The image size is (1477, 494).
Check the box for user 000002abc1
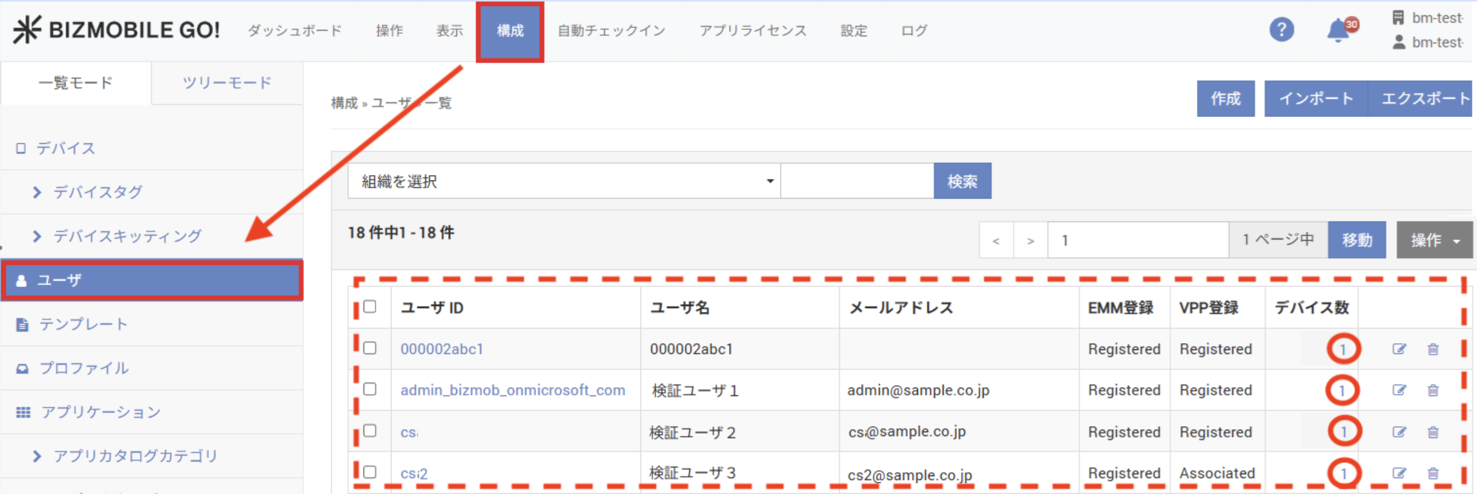tap(370, 348)
